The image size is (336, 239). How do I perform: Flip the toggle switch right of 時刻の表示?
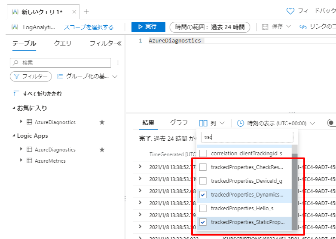click(332, 123)
